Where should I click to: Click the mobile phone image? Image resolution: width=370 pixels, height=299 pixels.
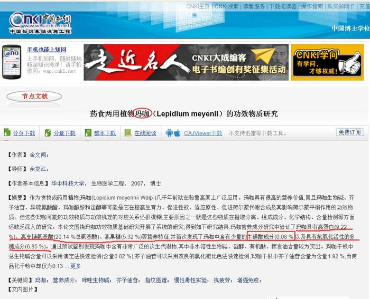tap(12, 62)
